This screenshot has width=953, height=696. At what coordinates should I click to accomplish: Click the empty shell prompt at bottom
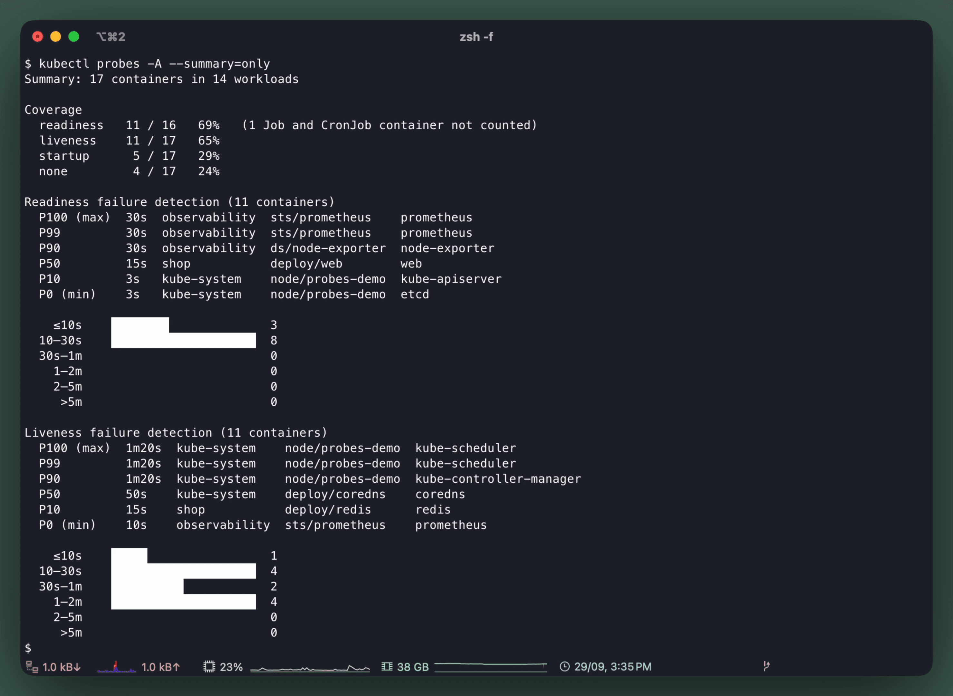28,648
